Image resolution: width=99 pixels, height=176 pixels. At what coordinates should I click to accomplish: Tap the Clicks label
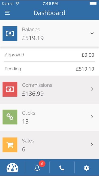(x=29, y=113)
